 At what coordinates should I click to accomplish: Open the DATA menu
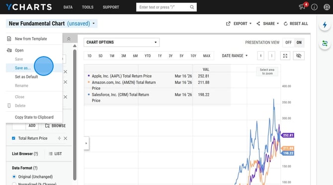[x=68, y=7]
